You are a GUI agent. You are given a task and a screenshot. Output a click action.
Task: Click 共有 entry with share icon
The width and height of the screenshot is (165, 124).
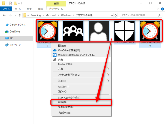point(81,59)
